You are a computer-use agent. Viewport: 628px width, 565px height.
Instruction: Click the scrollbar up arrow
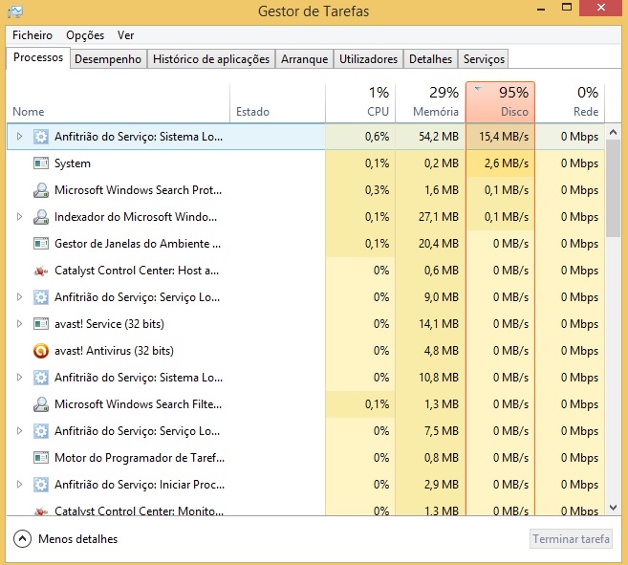pyautogui.click(x=613, y=132)
